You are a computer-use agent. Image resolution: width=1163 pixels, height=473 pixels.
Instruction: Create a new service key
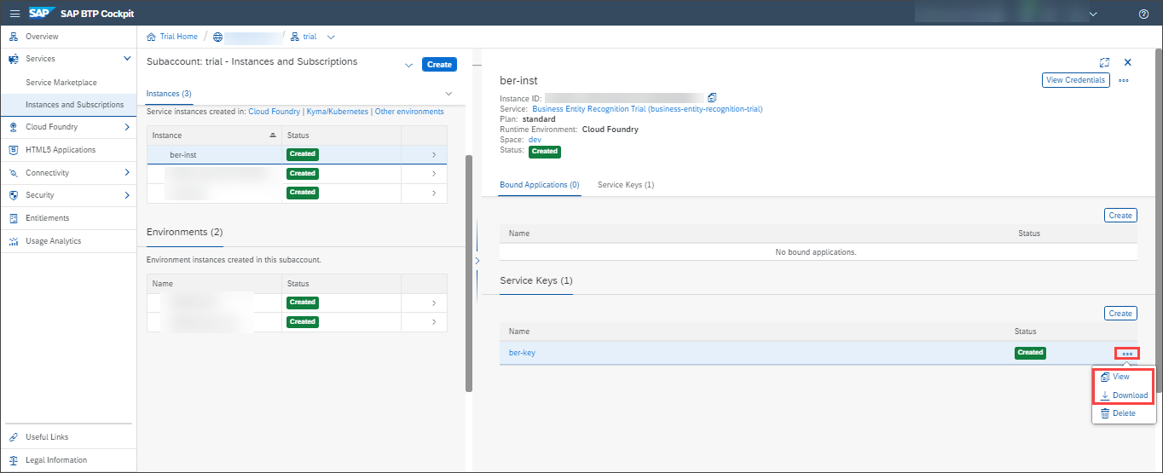coord(1120,314)
